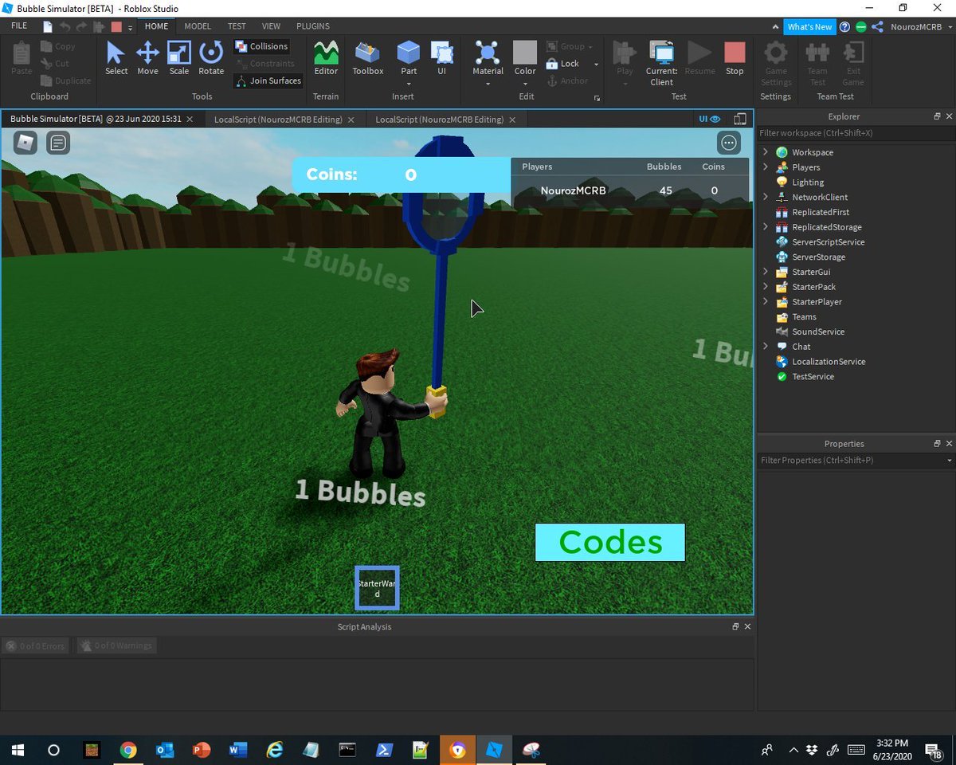Stop the running playtest

tap(735, 58)
